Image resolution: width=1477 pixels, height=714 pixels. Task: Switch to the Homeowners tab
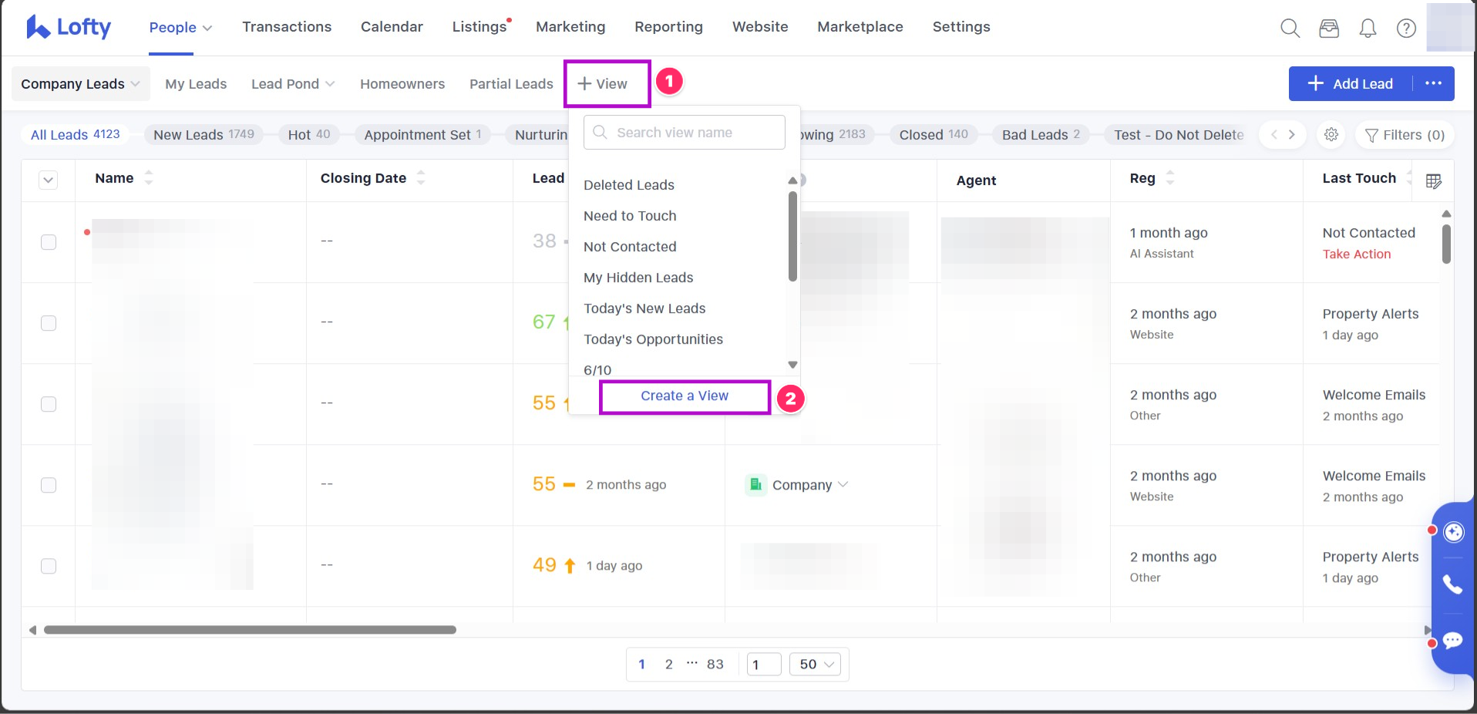pos(402,84)
